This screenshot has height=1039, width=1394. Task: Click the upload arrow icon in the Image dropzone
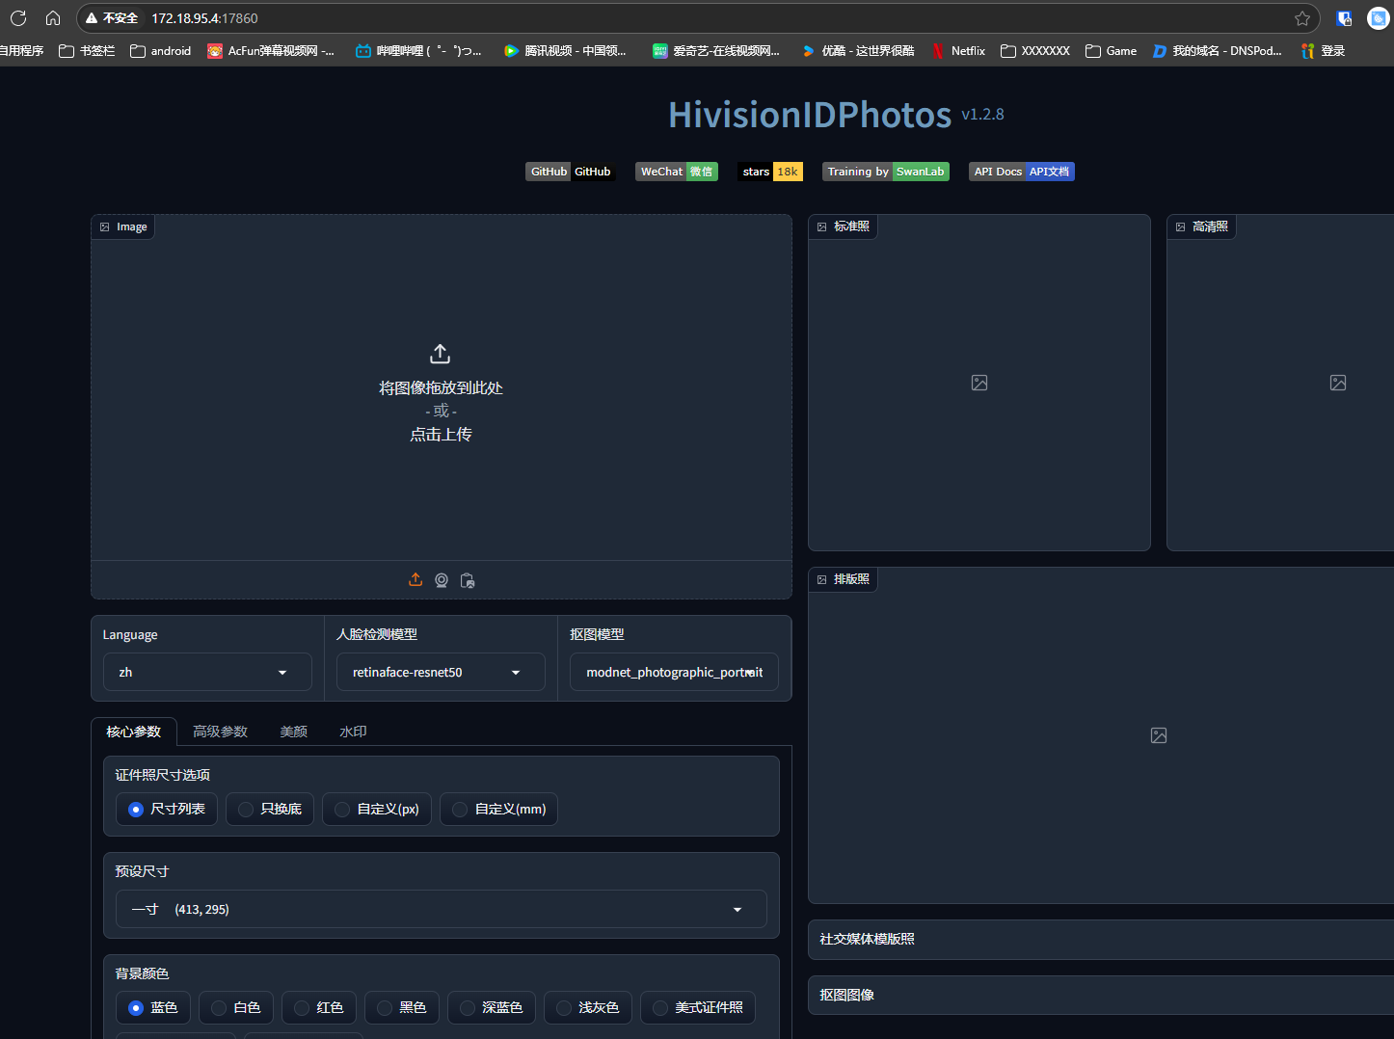pos(441,354)
